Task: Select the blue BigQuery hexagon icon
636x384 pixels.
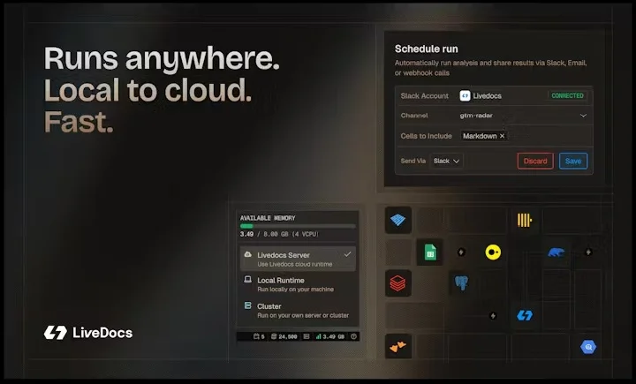Action: (588, 347)
